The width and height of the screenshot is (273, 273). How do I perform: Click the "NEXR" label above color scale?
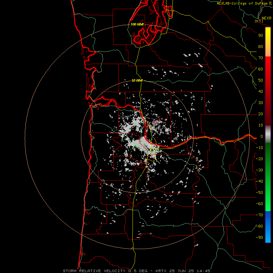pos(266,18)
